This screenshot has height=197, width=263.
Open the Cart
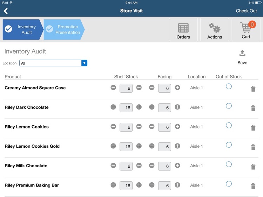[246, 29]
